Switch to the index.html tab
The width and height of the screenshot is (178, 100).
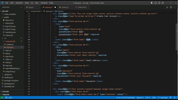click(x=82, y=7)
